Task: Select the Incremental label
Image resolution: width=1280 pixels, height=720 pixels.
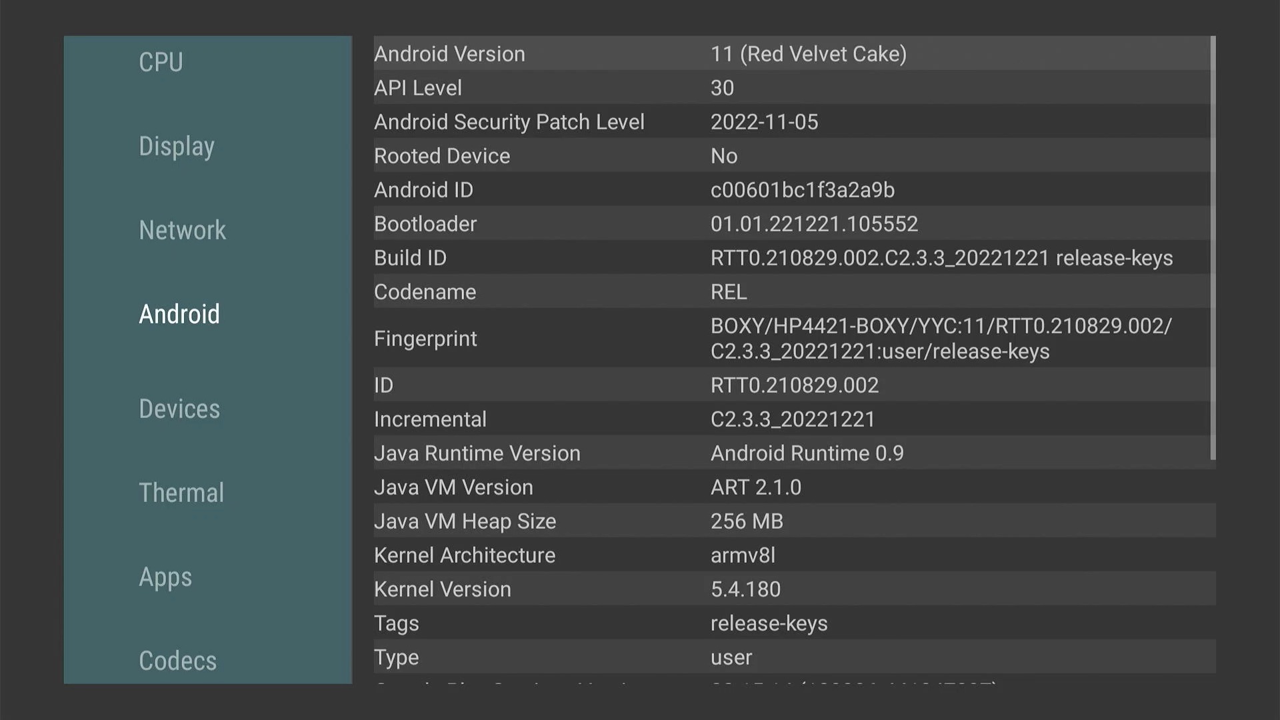Action: (x=430, y=419)
